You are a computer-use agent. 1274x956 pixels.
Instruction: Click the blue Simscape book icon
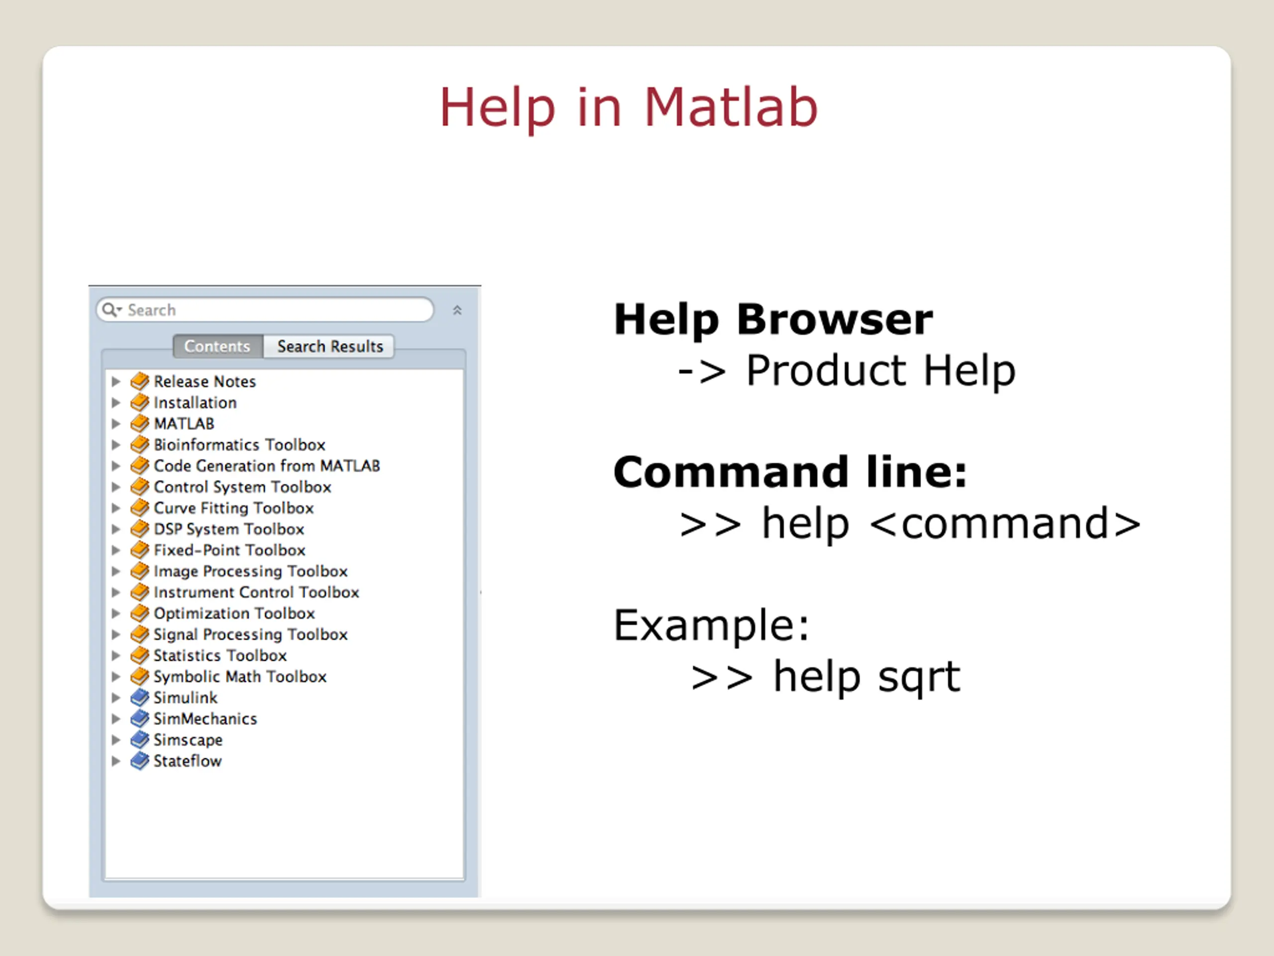[139, 739]
